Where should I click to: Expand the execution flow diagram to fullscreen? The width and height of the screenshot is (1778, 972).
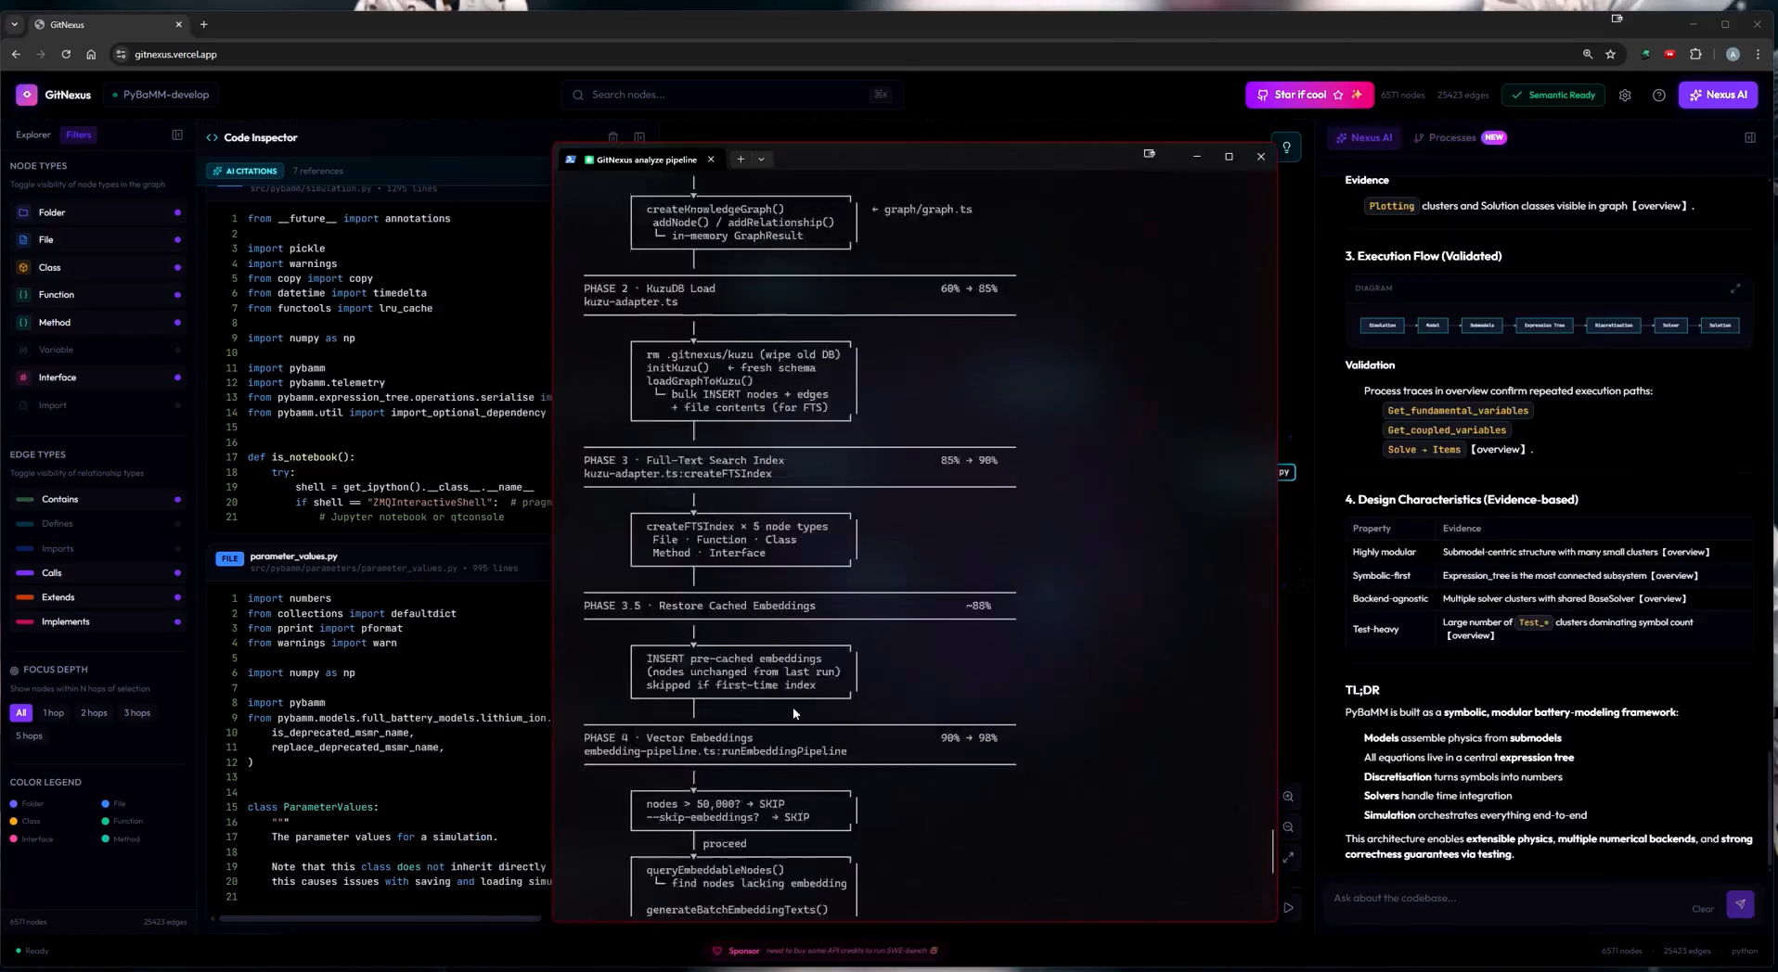coord(1735,288)
